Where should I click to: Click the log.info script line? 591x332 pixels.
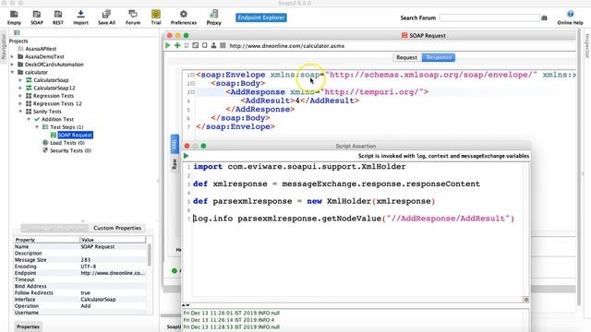point(354,219)
